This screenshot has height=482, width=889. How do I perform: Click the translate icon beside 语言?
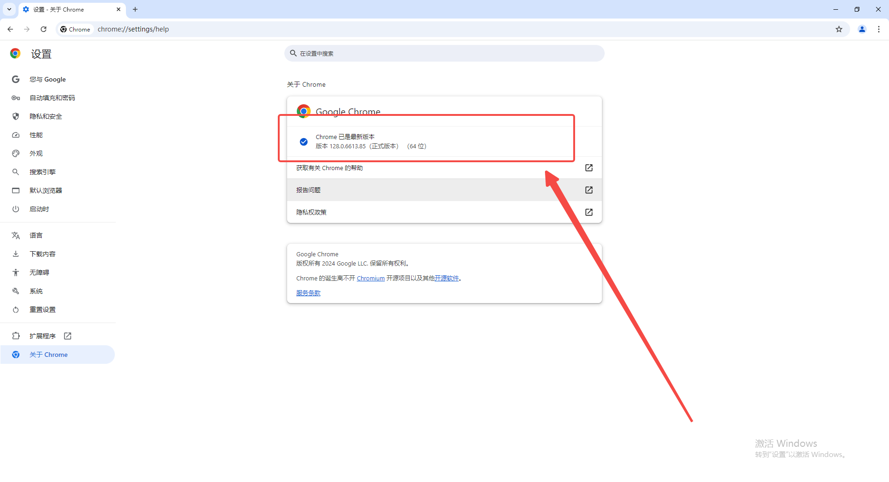(x=16, y=235)
